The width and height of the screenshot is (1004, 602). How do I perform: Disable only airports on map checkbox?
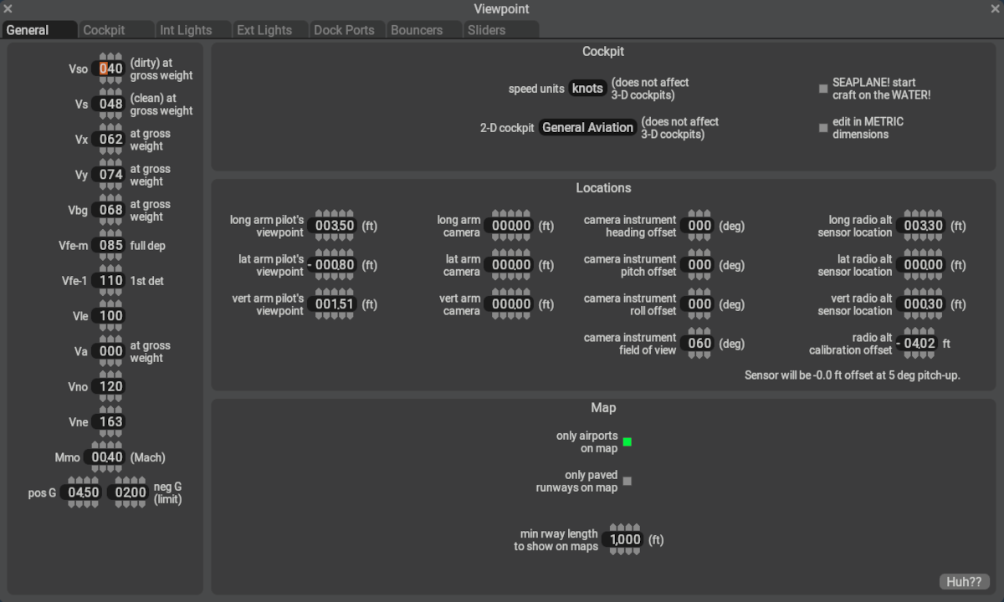(x=627, y=441)
